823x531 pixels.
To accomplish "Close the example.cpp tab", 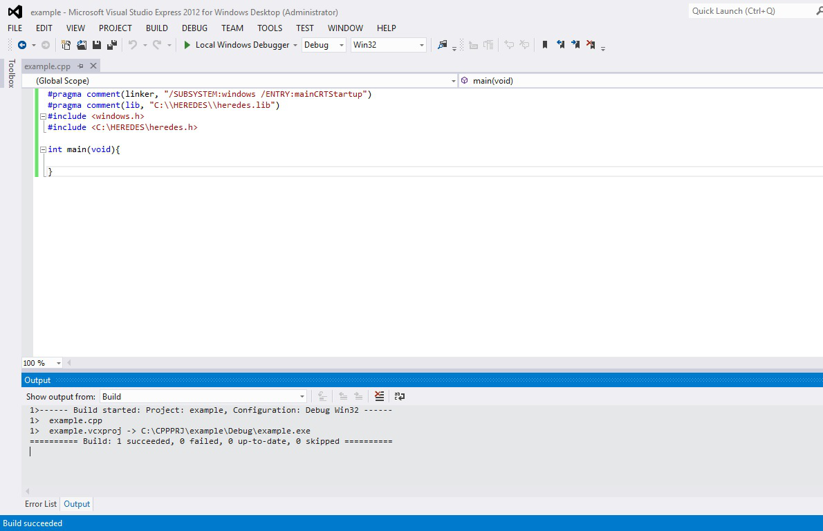I will click(x=93, y=66).
